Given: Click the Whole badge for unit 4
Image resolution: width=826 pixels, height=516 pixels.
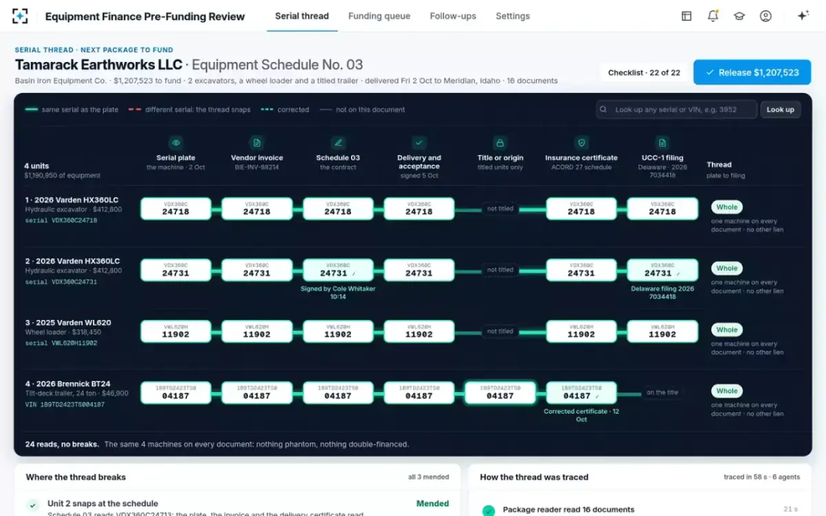Looking at the screenshot, I should (727, 391).
